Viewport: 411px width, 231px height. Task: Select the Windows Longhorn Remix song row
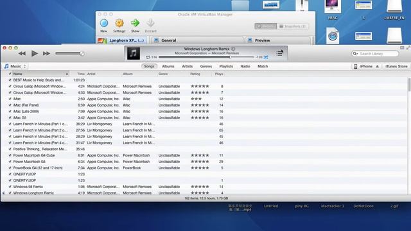[x=204, y=193]
